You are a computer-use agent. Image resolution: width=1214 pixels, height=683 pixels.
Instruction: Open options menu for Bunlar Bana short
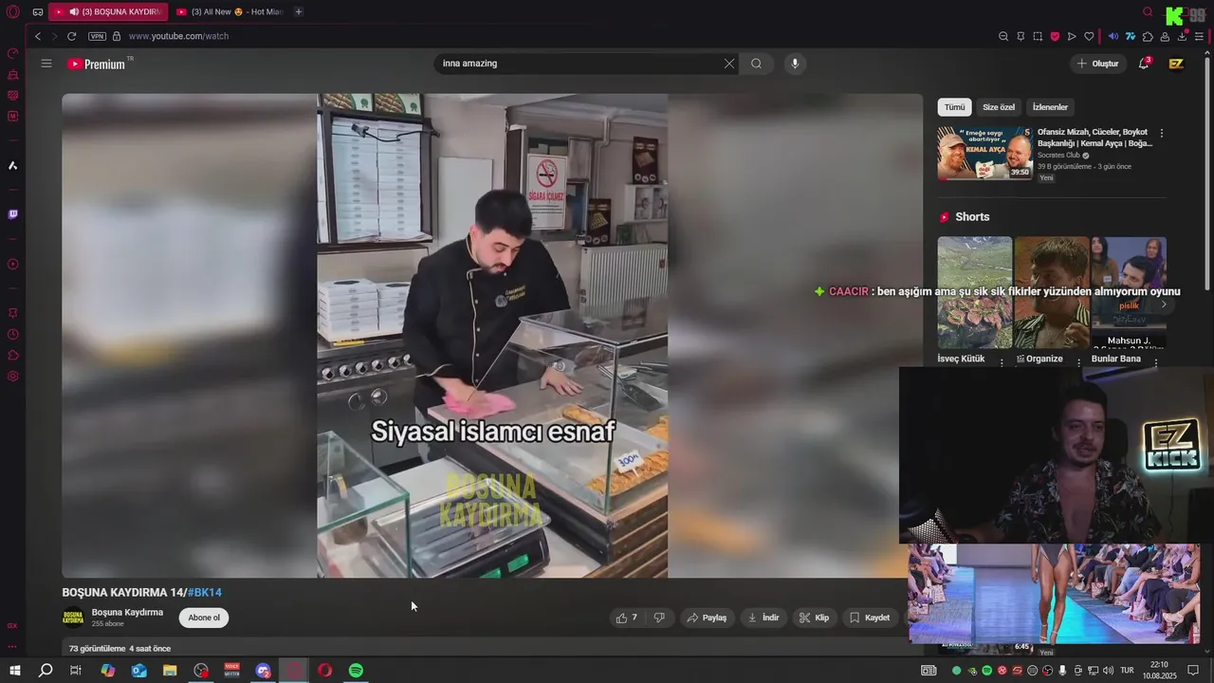click(1155, 362)
